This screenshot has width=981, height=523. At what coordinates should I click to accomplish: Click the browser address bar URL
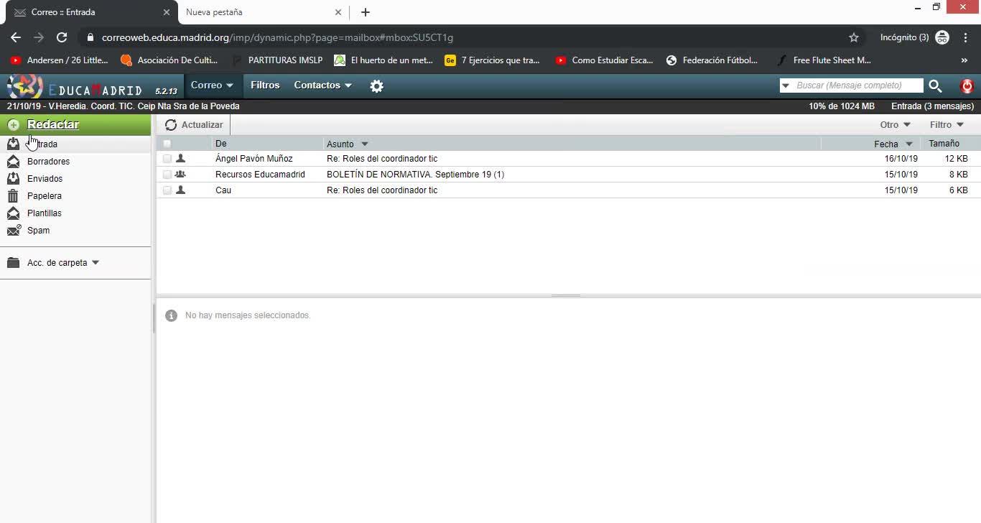(277, 37)
